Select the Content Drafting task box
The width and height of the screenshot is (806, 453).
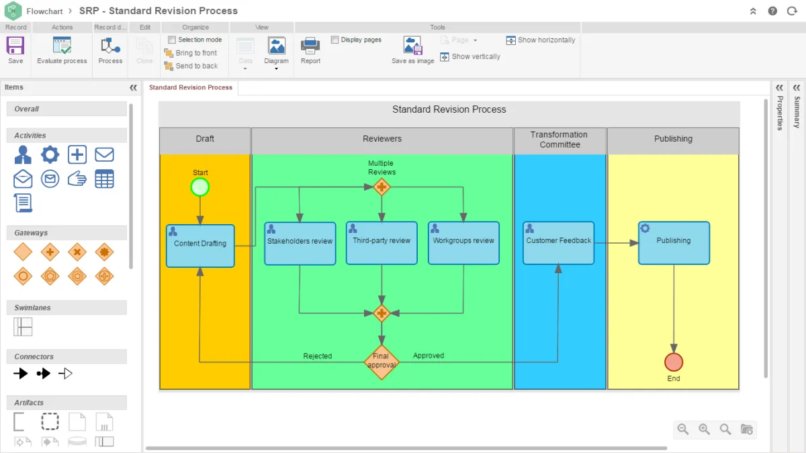point(200,246)
